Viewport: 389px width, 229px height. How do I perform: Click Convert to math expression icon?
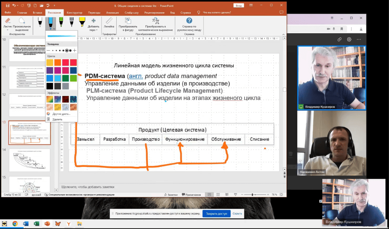click(x=155, y=22)
